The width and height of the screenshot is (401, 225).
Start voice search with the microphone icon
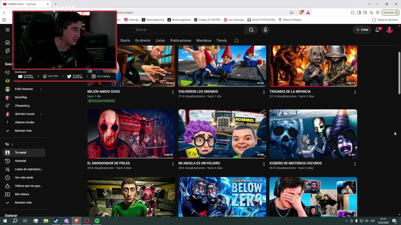[x=265, y=30]
